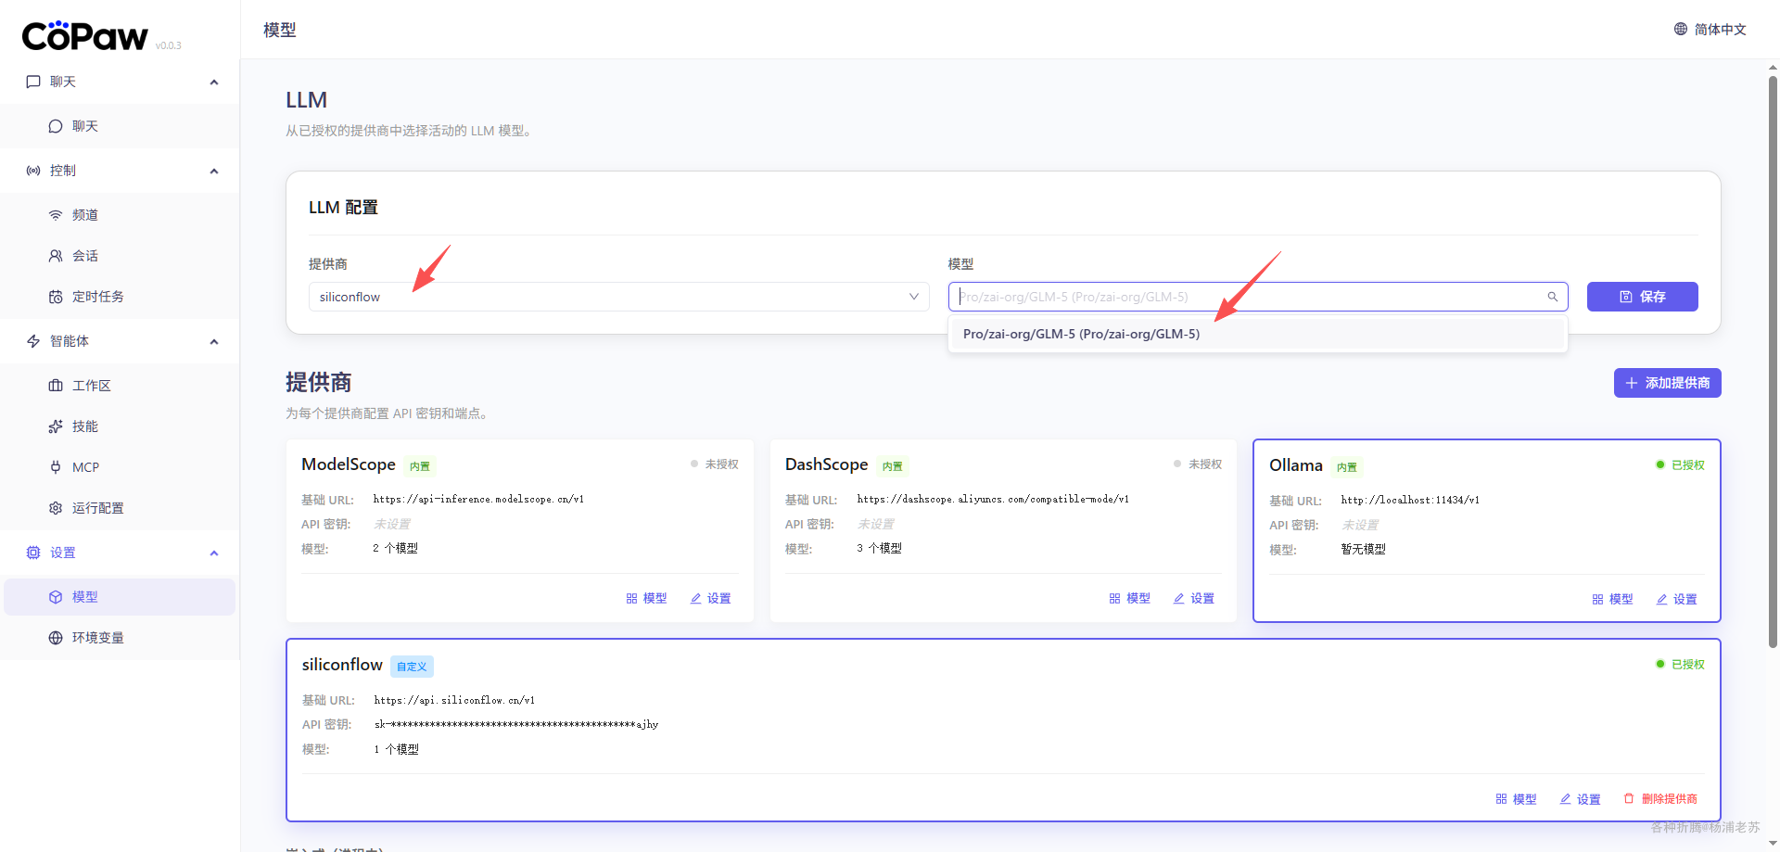Open 设置 for Ollama provider

click(1677, 599)
